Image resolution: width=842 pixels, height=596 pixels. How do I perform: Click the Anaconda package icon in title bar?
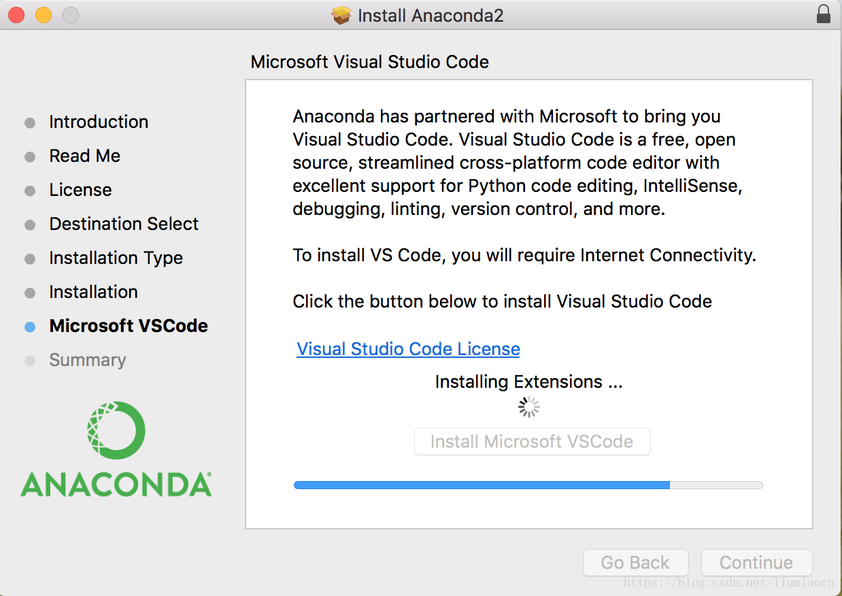341,15
